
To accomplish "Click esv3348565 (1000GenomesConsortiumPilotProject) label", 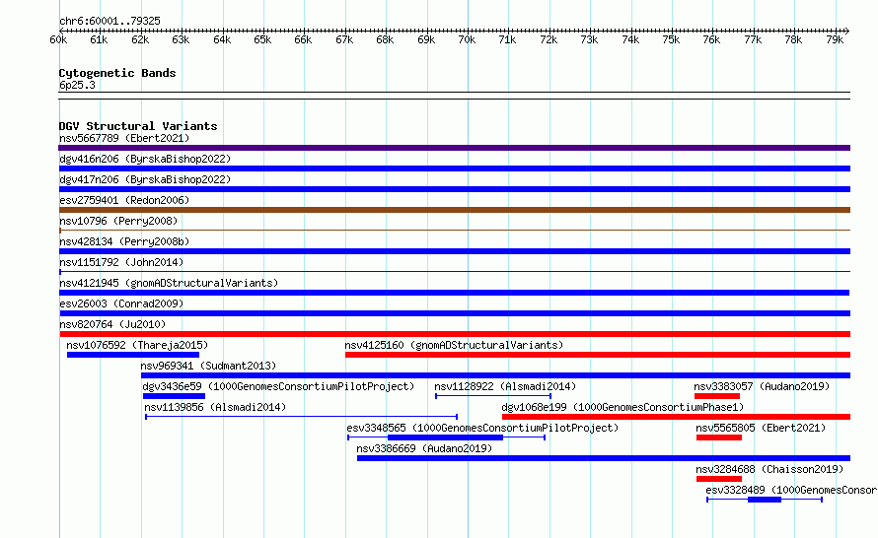I will tap(482, 428).
